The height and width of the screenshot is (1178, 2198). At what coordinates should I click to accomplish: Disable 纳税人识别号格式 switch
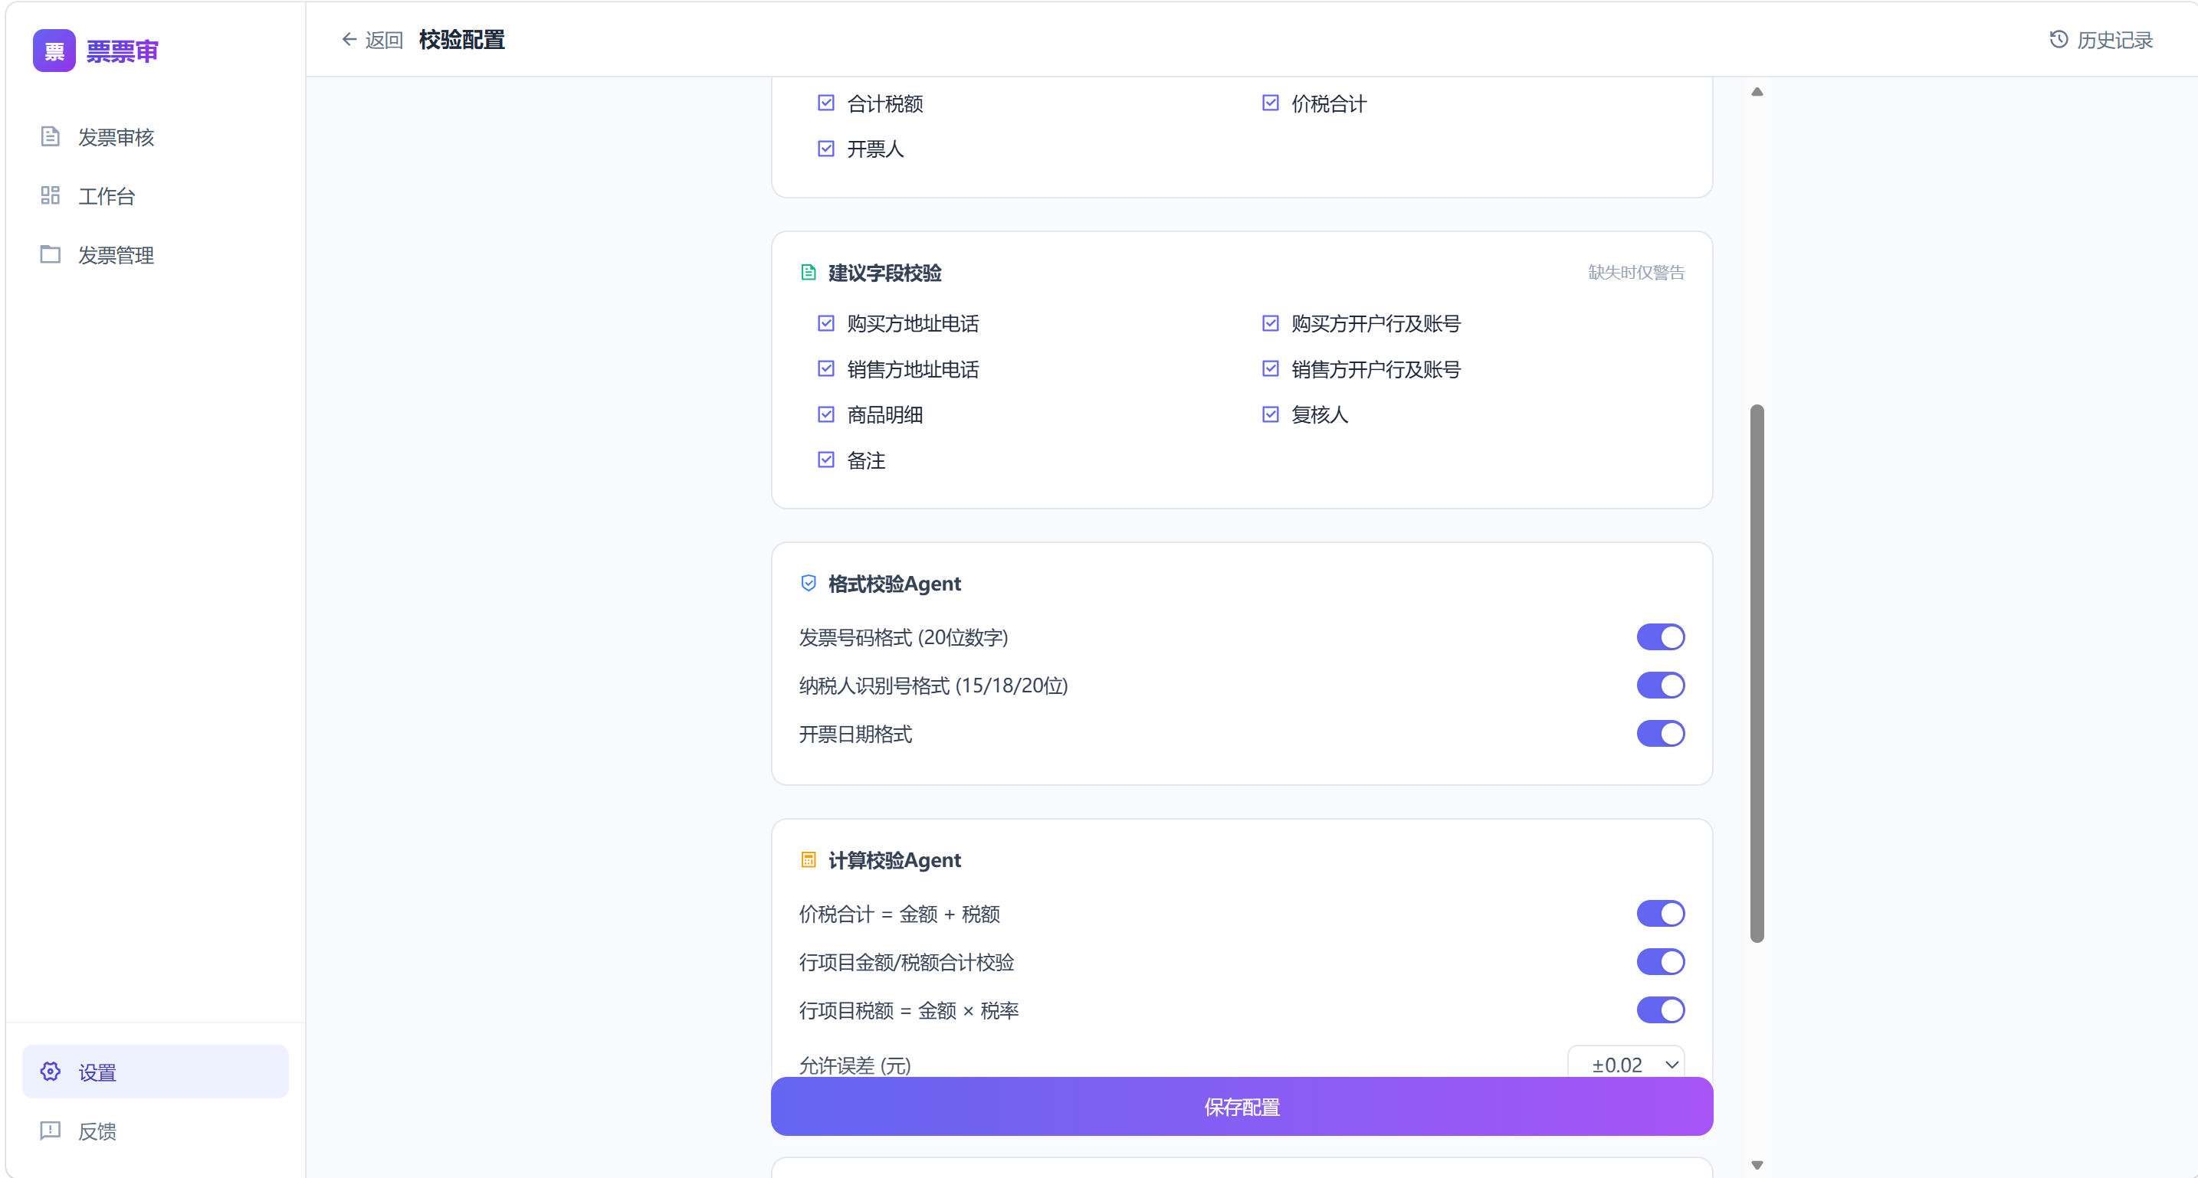click(x=1661, y=685)
